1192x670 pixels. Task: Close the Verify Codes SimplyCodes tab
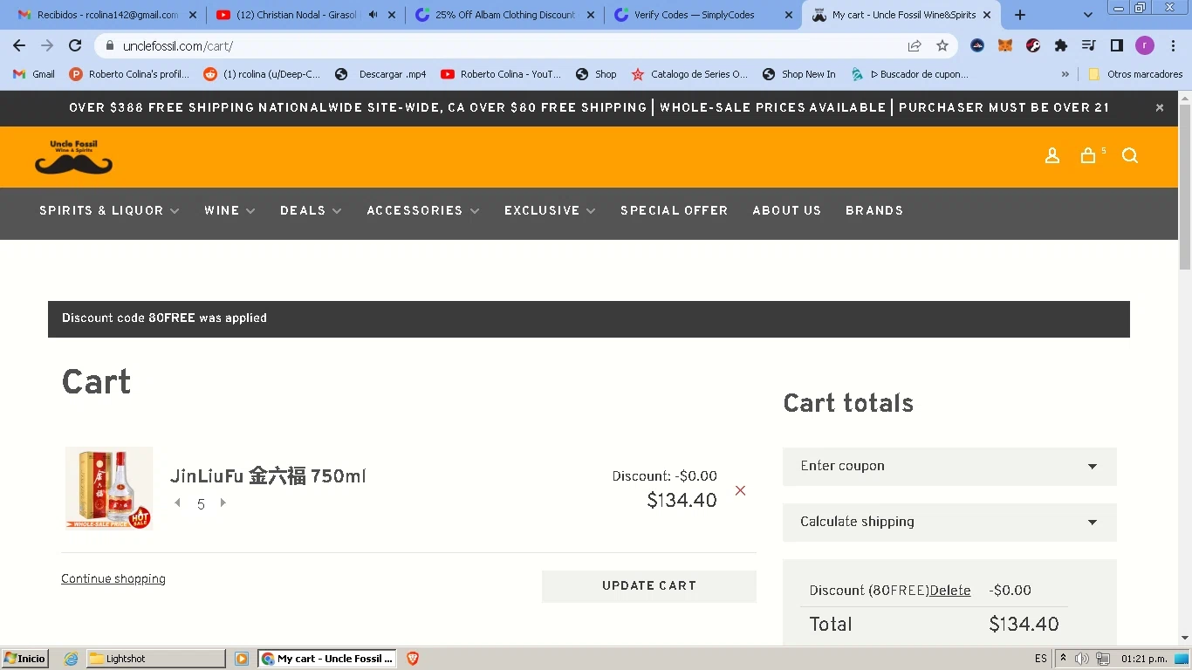click(789, 15)
